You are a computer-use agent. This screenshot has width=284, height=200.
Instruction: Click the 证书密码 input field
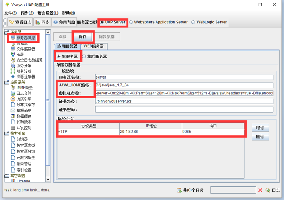click(184, 109)
